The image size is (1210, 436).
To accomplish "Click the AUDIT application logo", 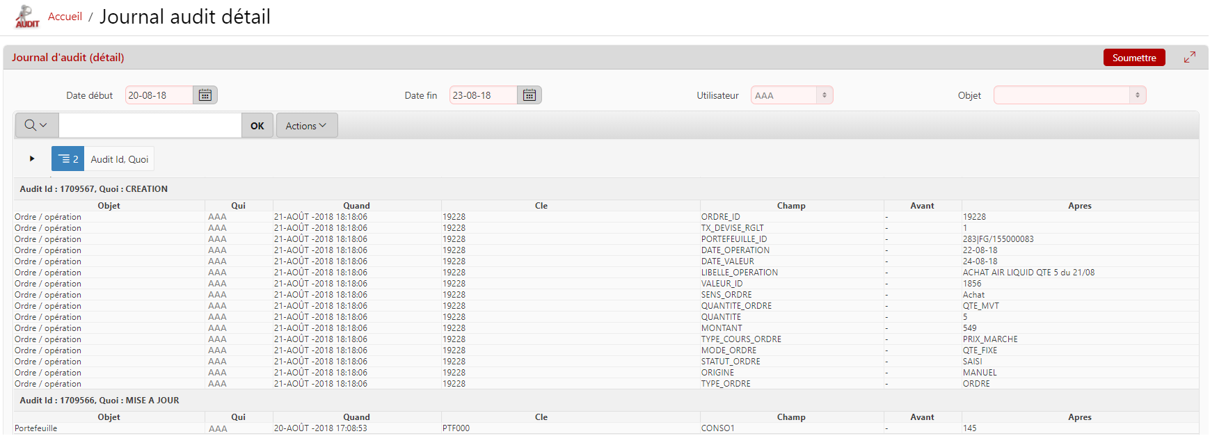I will point(26,17).
